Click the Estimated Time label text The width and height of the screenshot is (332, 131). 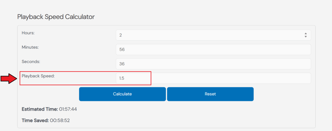click(40, 109)
